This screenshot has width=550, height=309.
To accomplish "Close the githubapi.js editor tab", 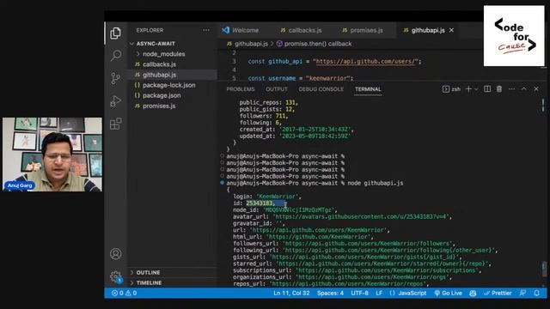I will [x=451, y=30].
